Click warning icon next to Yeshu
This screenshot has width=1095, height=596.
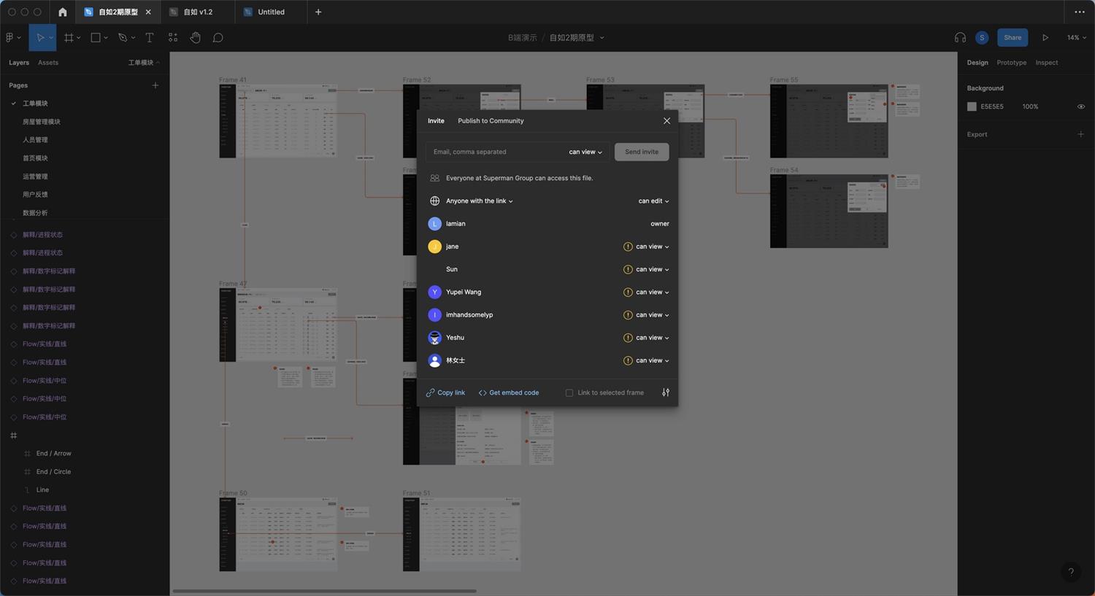(628, 338)
